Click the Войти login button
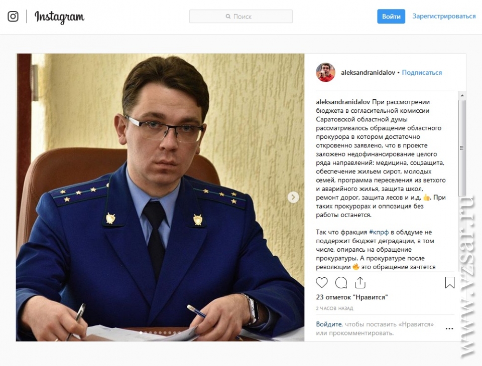Viewport: 482px width, 366px height. coord(391,16)
